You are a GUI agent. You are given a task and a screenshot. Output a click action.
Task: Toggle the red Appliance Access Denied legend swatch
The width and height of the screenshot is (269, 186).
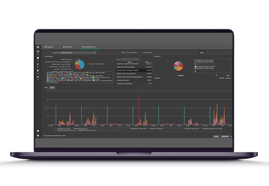click(x=65, y=73)
